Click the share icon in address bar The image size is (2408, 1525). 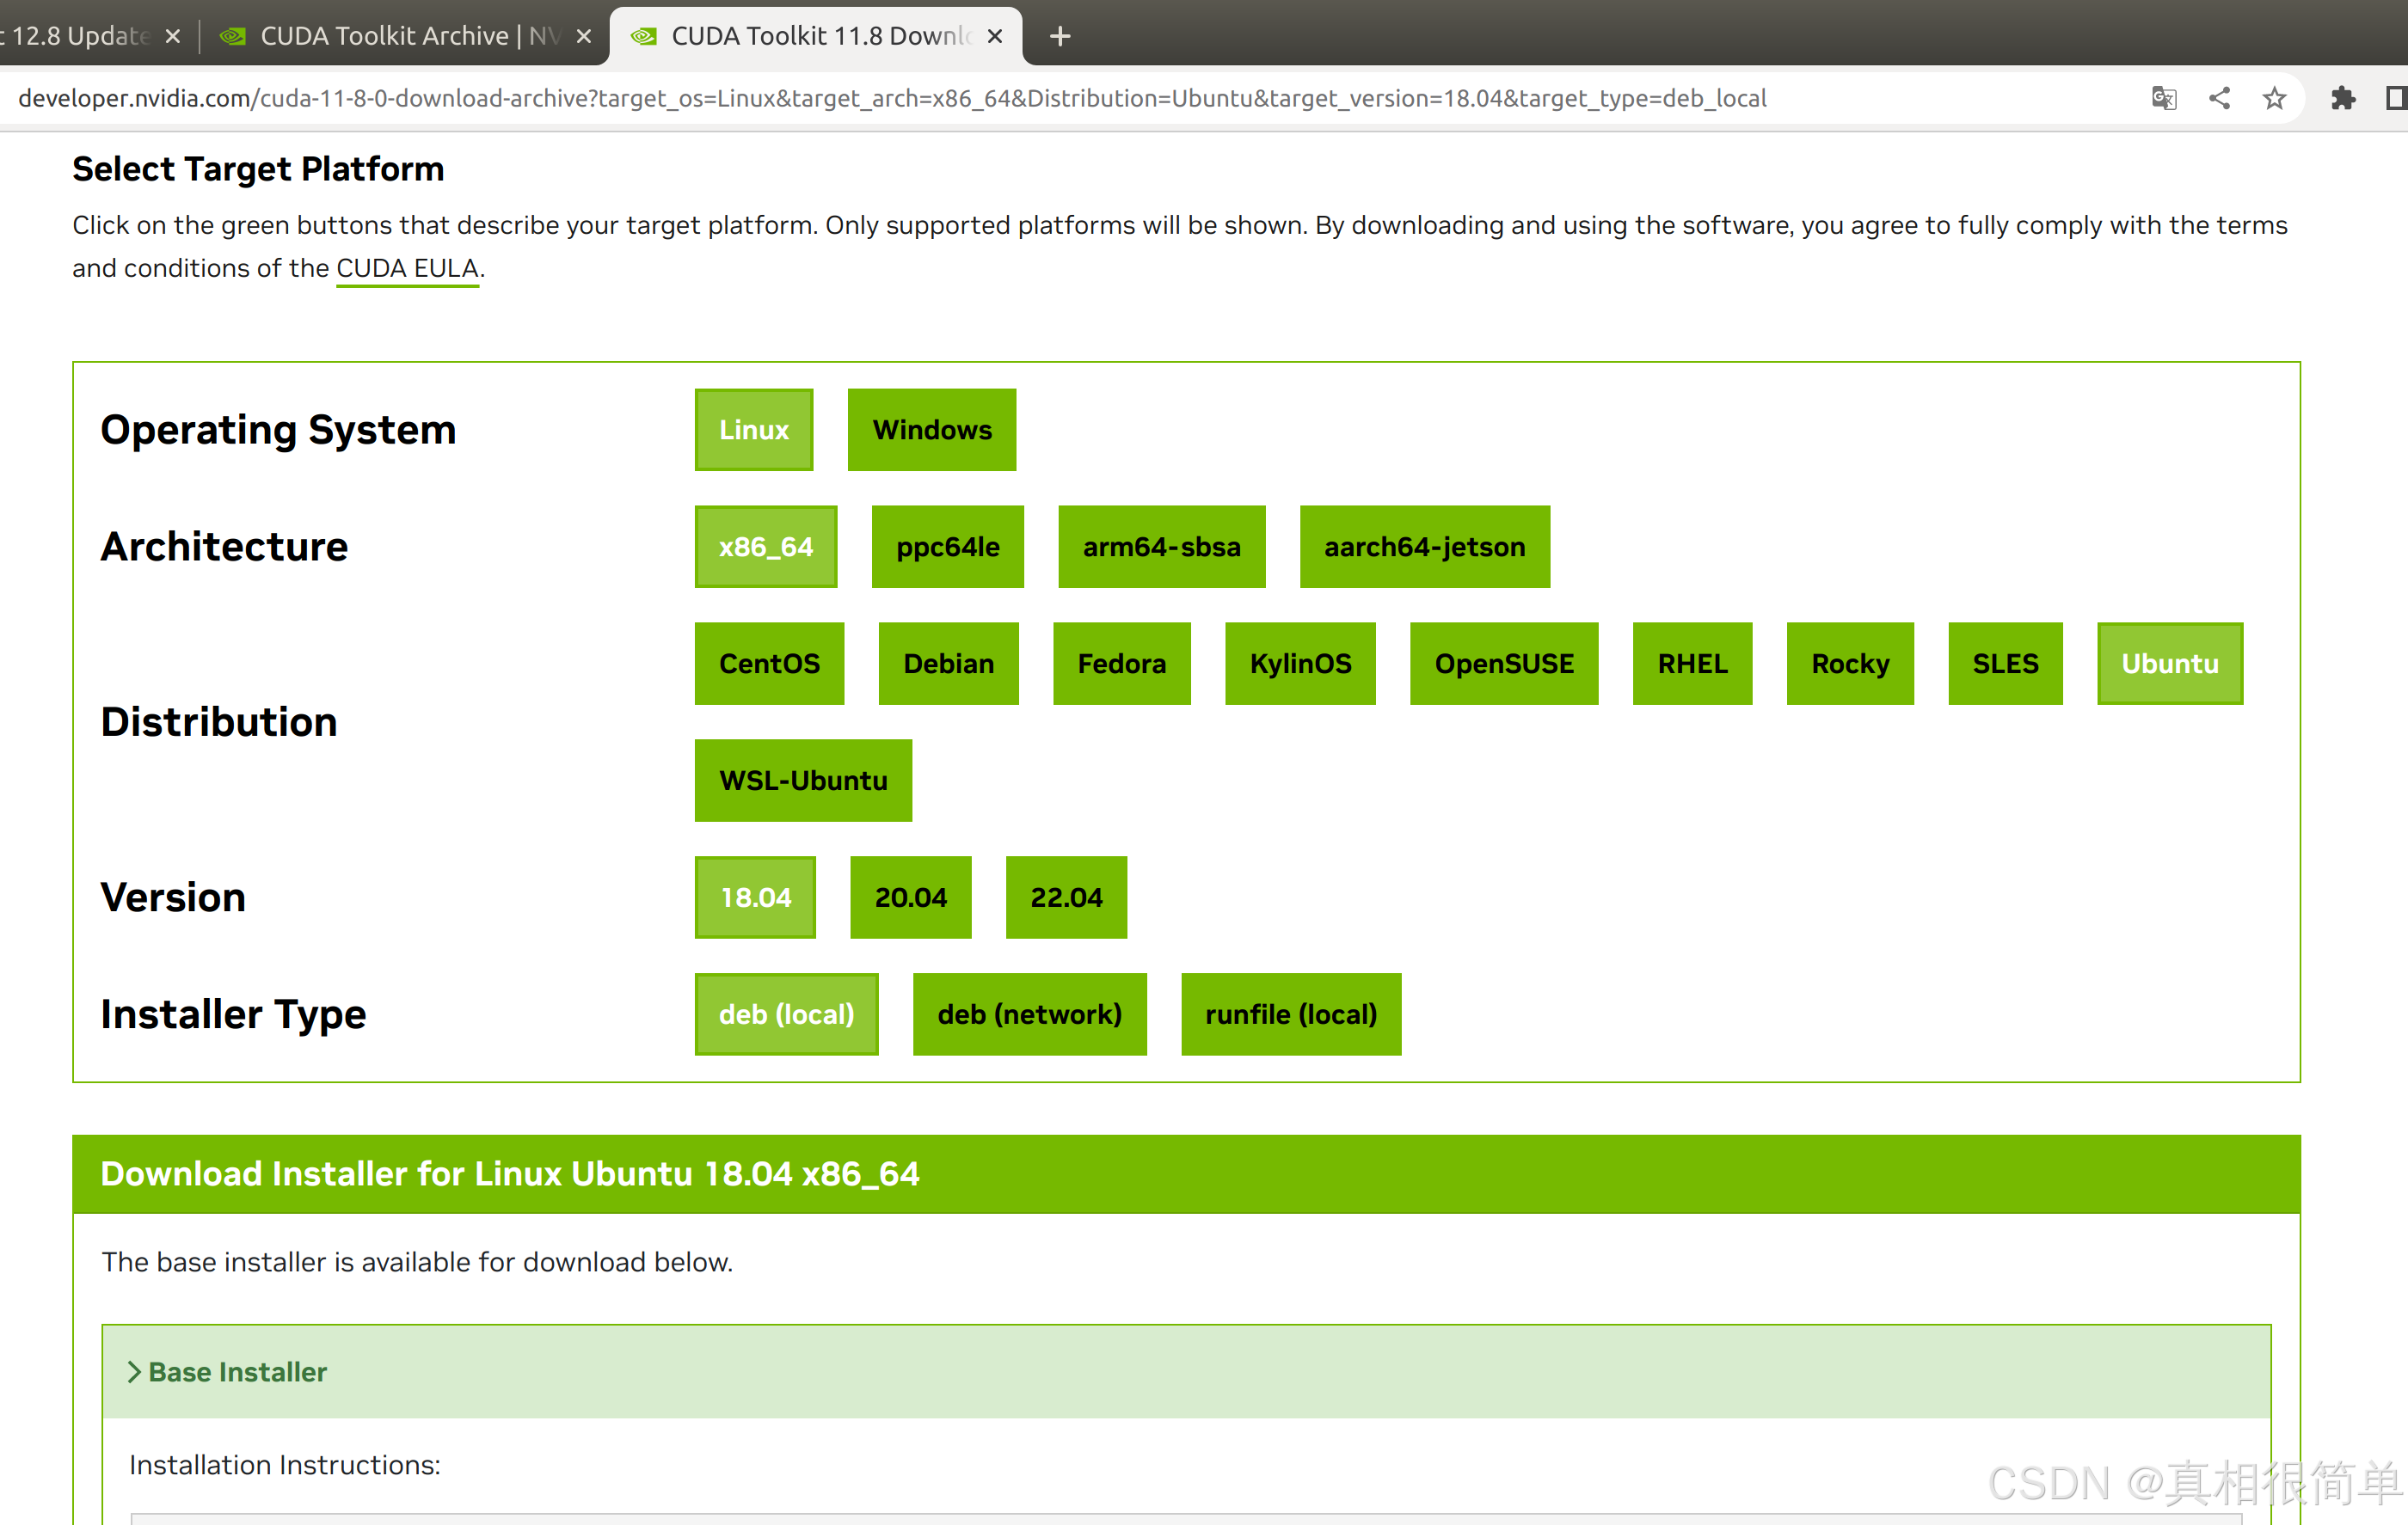[x=2219, y=98]
